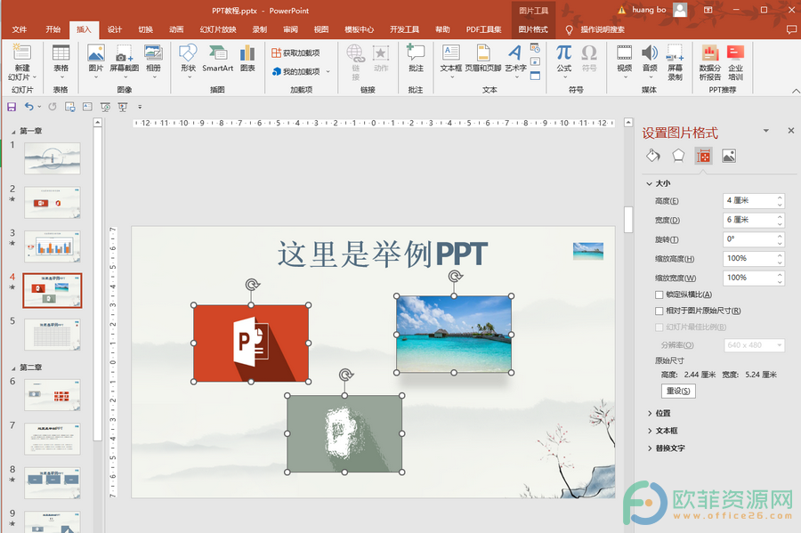This screenshot has width=801, height=533.
Task: Select Size & Properties tab in format pane
Action: pyautogui.click(x=703, y=156)
